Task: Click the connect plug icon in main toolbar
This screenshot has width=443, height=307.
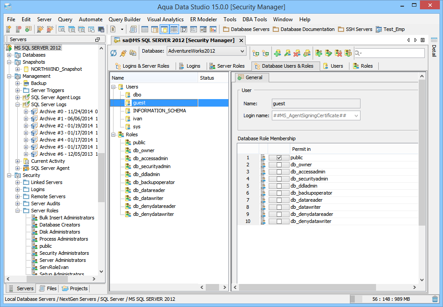Action: [x=40, y=29]
